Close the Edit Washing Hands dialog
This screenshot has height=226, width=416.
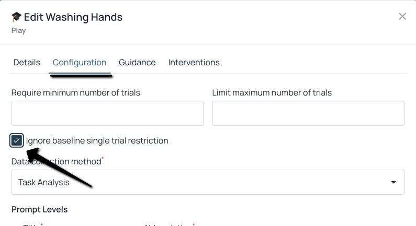click(402, 16)
